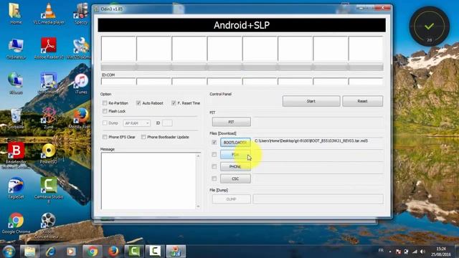Tick the checkbox beside the PDA button

click(x=214, y=155)
